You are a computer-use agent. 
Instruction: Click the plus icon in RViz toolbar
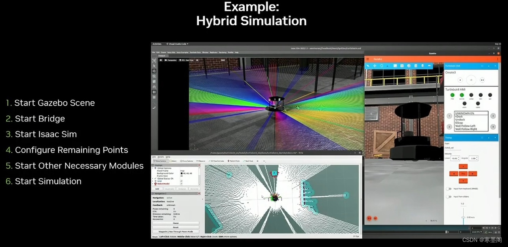tap(258, 161)
